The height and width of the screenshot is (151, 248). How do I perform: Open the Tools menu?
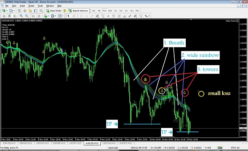40,6
